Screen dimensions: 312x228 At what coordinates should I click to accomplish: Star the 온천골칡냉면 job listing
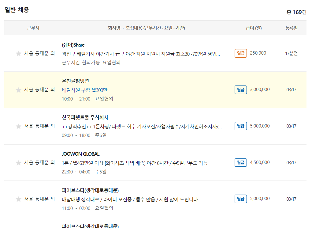[18, 90]
